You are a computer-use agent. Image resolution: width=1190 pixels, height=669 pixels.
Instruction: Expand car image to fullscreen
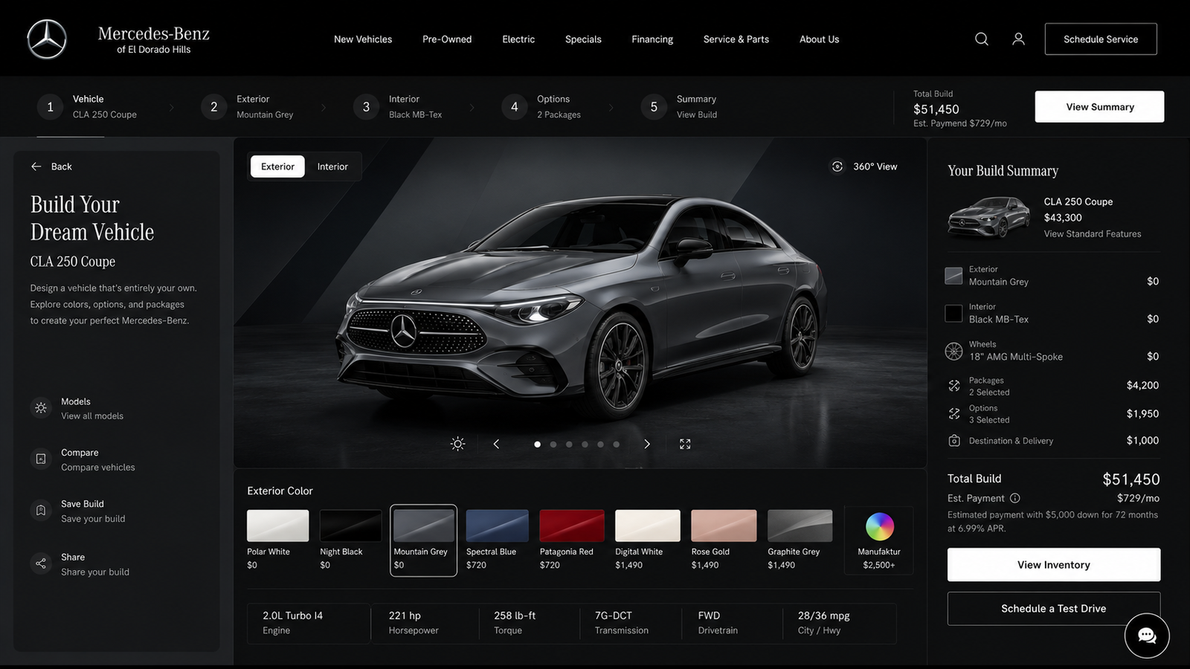pyautogui.click(x=685, y=444)
